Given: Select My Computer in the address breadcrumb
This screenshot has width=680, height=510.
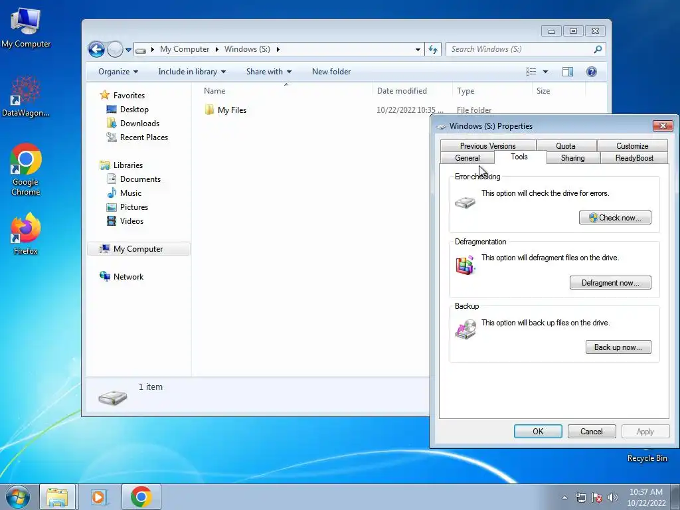Looking at the screenshot, I should point(185,49).
